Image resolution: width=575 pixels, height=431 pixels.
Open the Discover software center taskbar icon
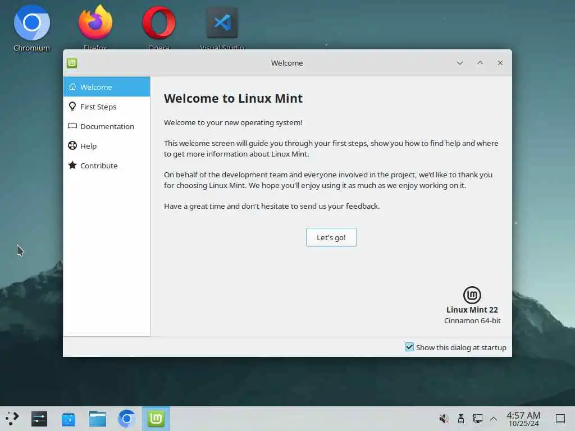click(69, 419)
